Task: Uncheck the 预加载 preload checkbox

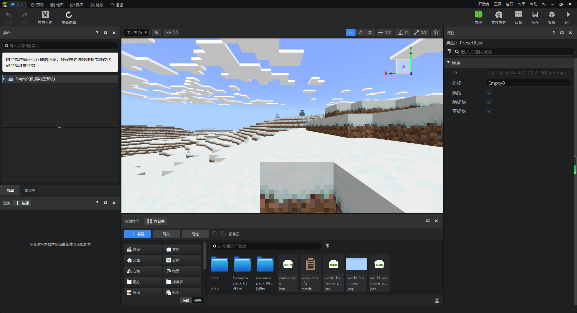Action: coord(489,102)
